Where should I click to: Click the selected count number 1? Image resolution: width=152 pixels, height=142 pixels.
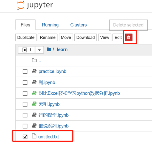pos(30,50)
